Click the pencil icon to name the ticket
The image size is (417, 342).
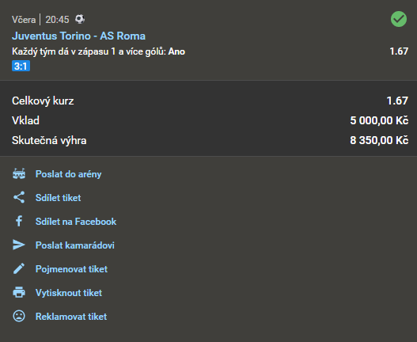[x=19, y=268]
